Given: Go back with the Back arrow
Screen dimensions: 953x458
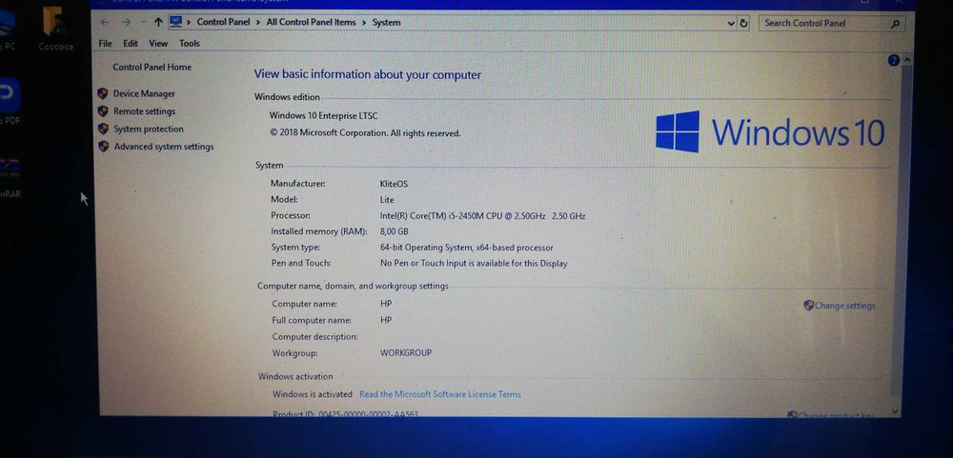Looking at the screenshot, I should [105, 23].
